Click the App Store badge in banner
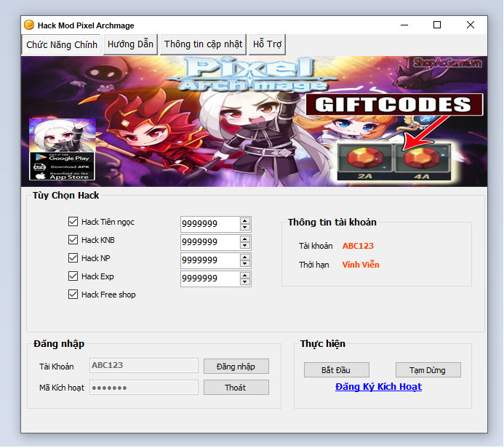 point(62,176)
